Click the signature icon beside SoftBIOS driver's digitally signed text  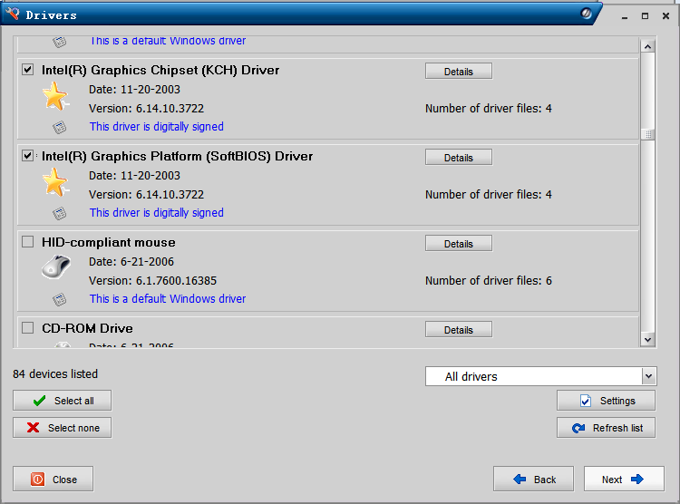pos(60,213)
